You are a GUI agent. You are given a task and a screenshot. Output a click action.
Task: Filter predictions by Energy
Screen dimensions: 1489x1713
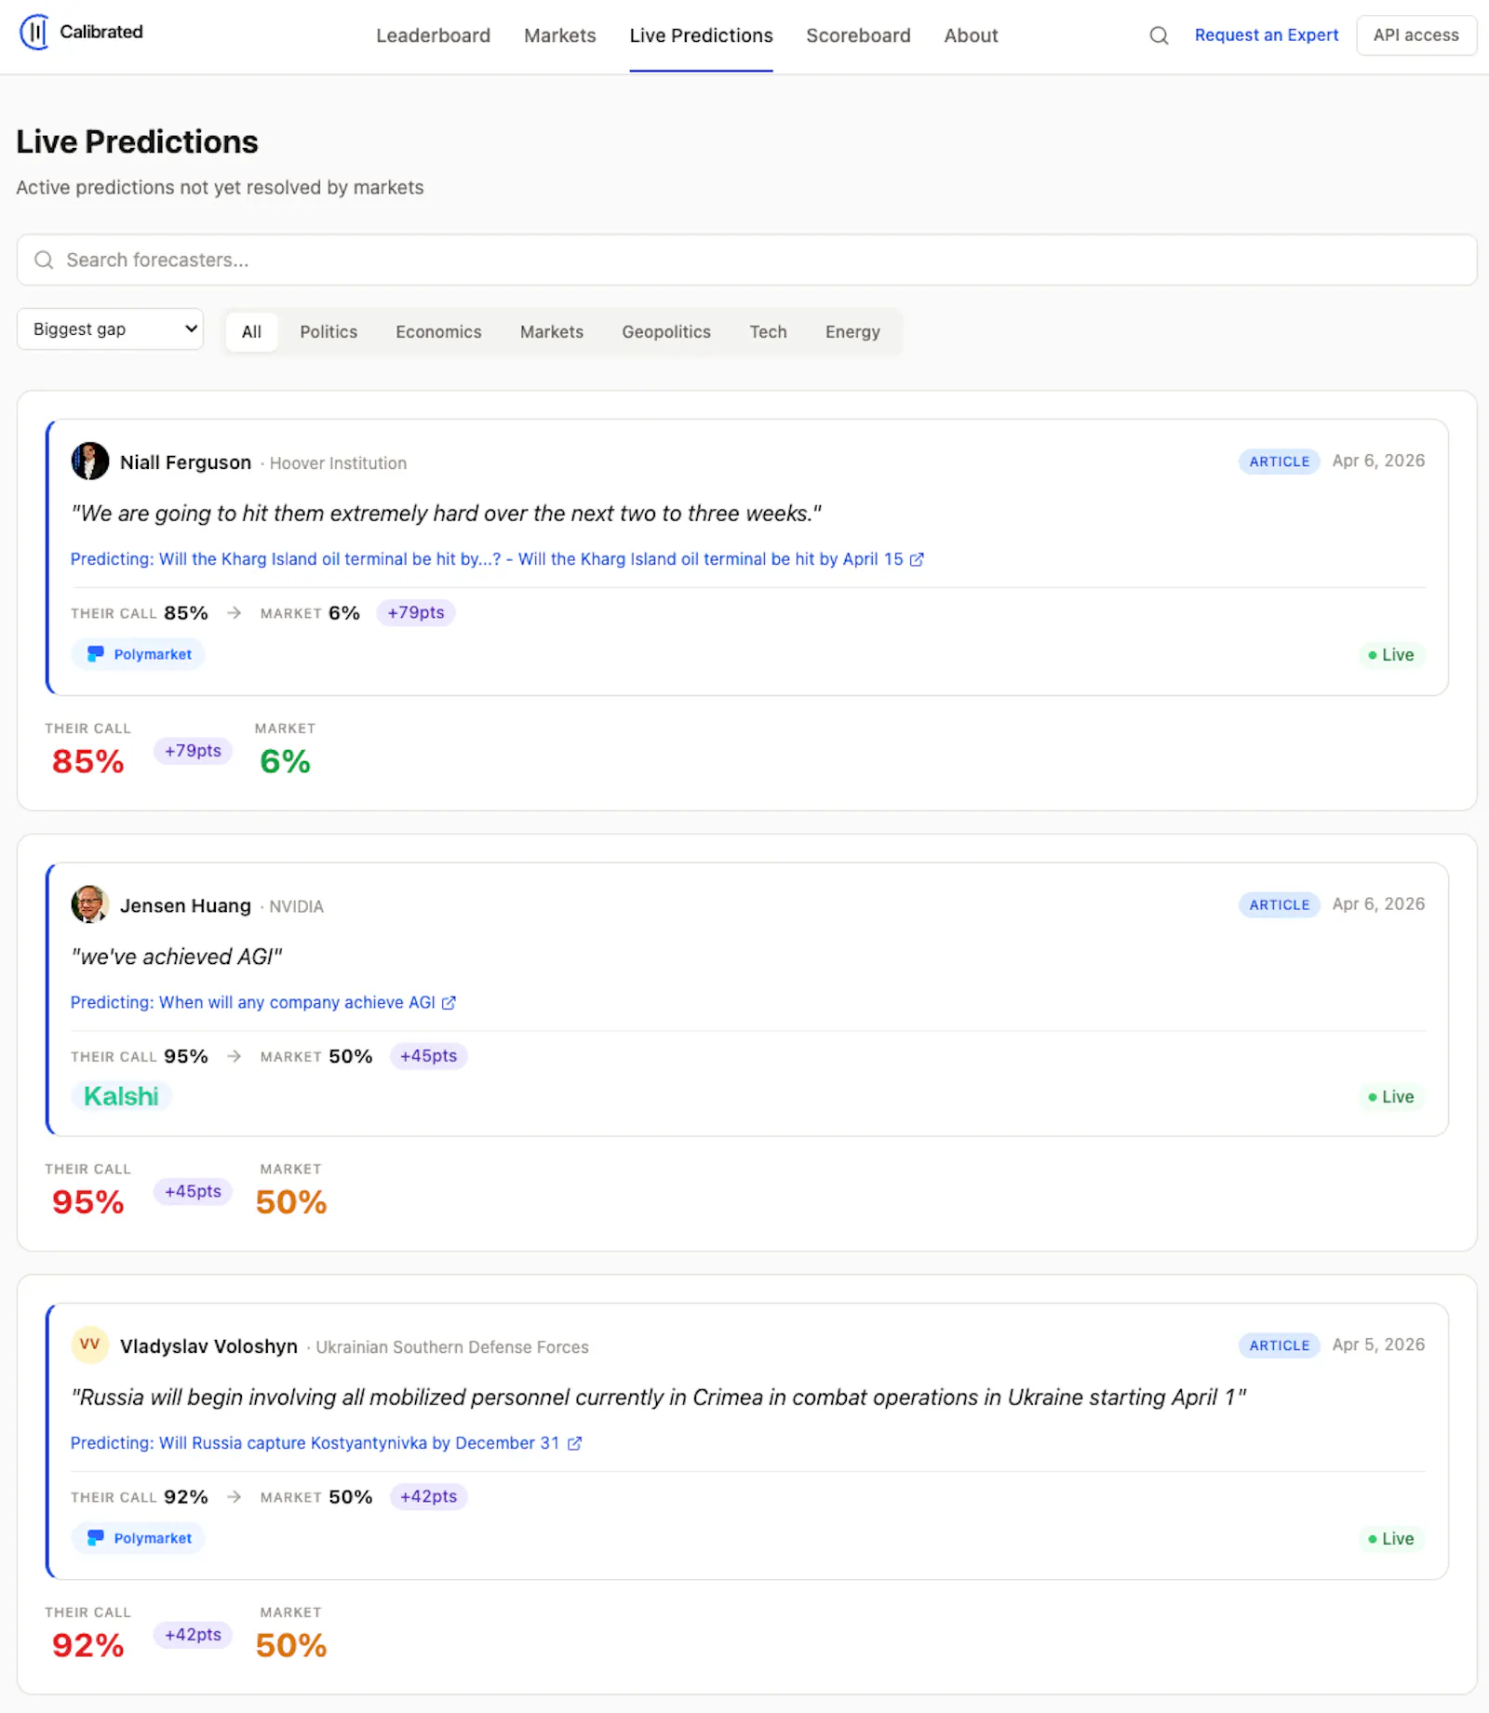click(x=852, y=331)
